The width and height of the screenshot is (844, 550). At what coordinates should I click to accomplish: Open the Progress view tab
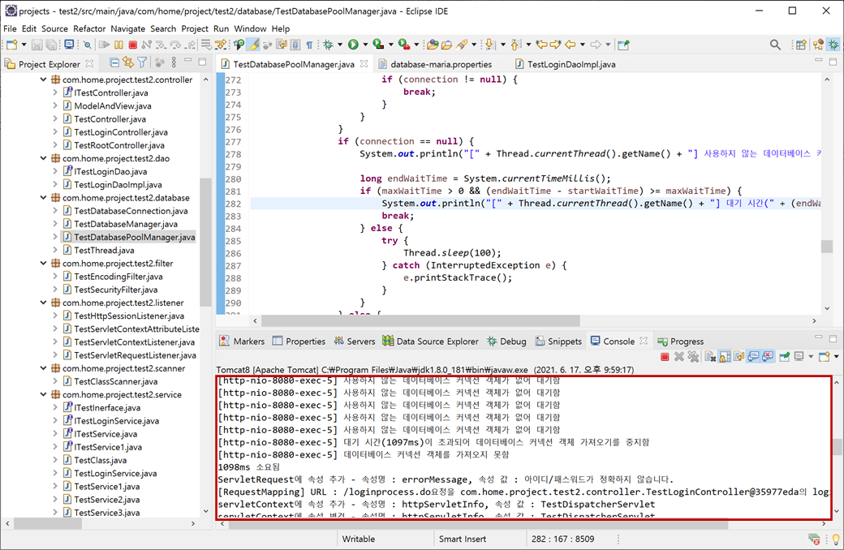point(680,342)
